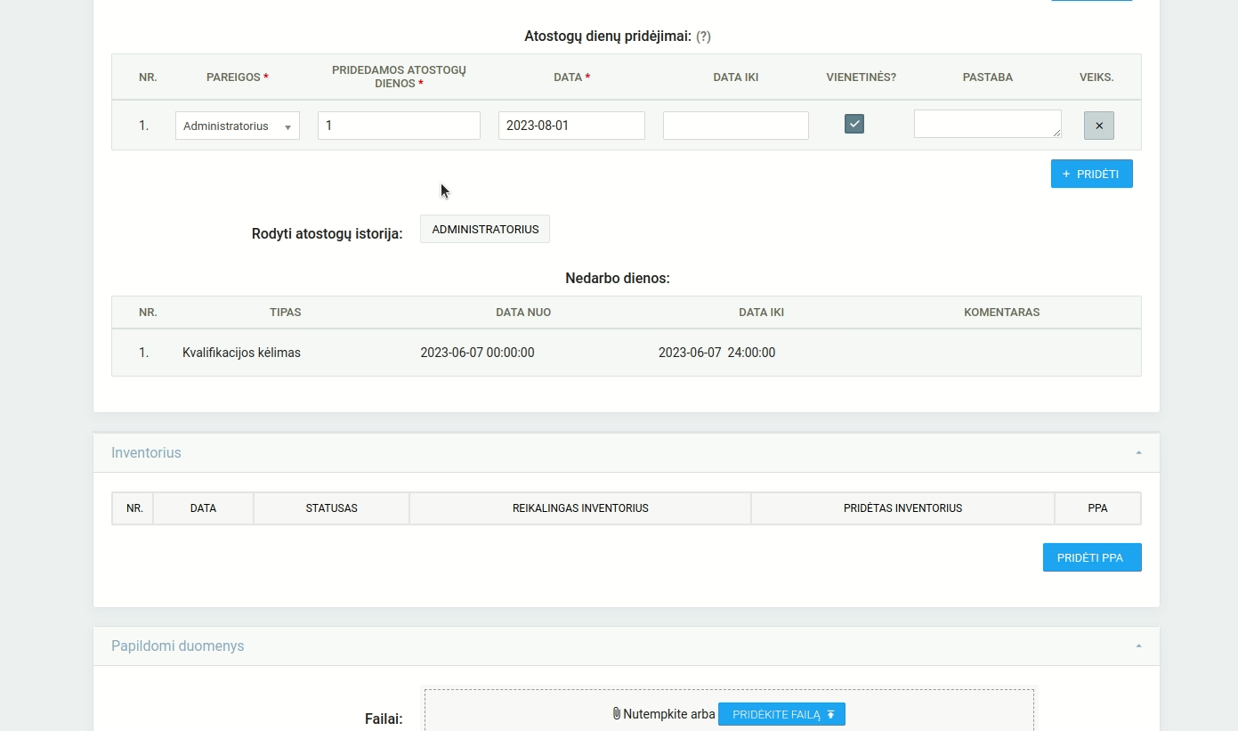Click the Pridėti PPA button
Screen dimensions: 1238x731
pos(1091,557)
